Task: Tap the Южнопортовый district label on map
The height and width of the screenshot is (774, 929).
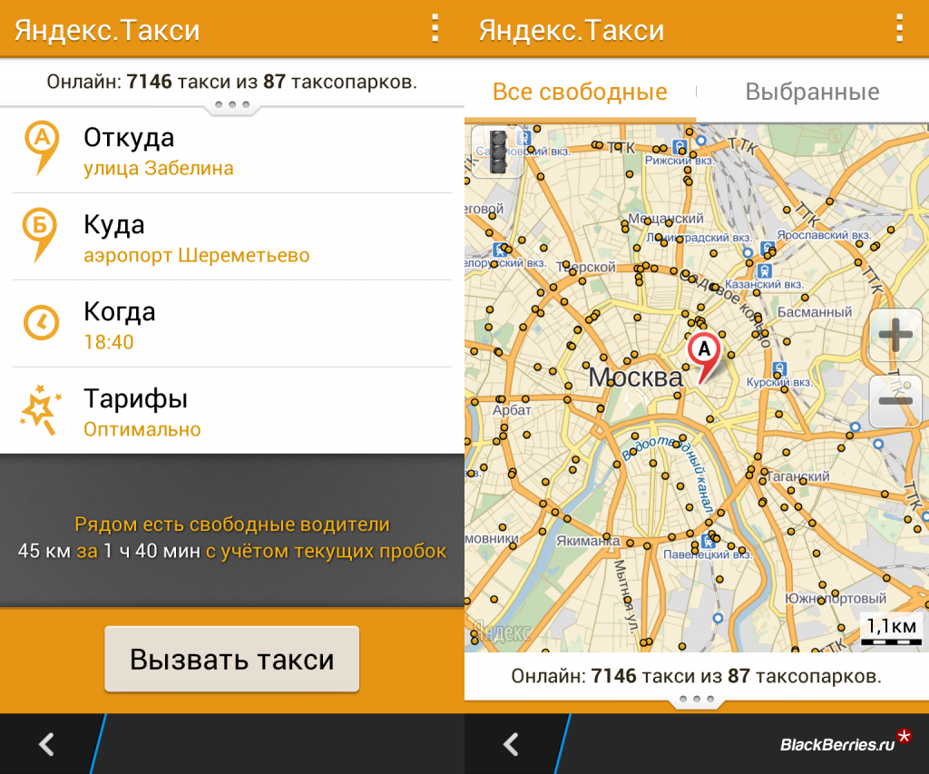Action: 836,598
